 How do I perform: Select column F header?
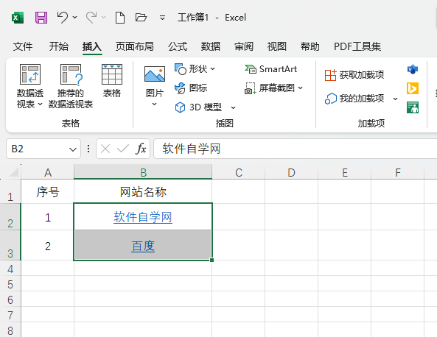(x=398, y=172)
